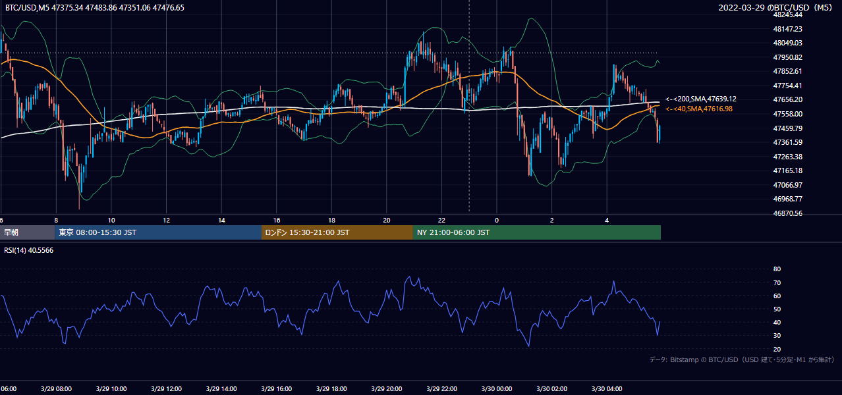Image resolution: width=842 pixels, height=395 pixels.
Task: Click RSI axis level 20
Action: pos(777,349)
